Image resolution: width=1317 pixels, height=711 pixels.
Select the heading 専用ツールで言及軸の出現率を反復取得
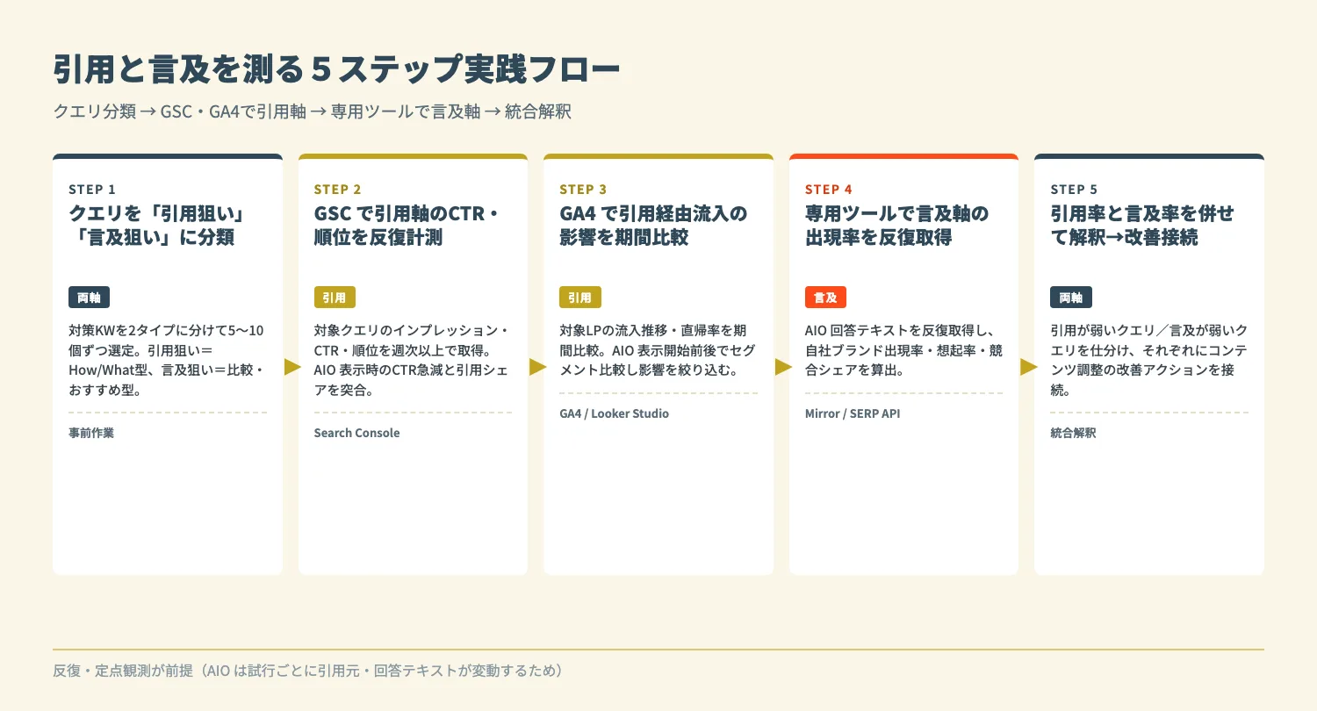coord(897,226)
